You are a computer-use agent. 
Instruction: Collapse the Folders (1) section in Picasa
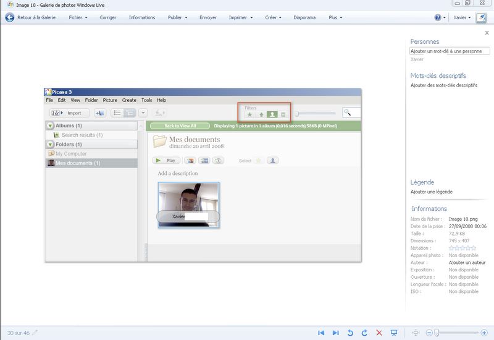50,144
